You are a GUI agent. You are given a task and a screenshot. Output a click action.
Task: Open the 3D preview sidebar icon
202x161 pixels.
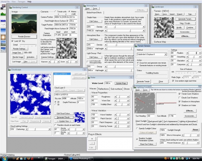[x=3, y=44]
